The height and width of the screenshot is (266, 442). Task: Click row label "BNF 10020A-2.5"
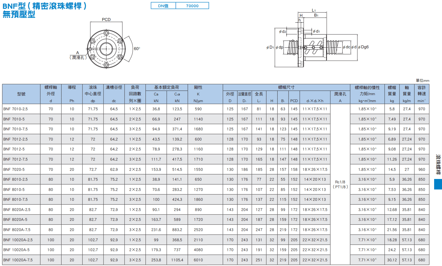point(18,240)
